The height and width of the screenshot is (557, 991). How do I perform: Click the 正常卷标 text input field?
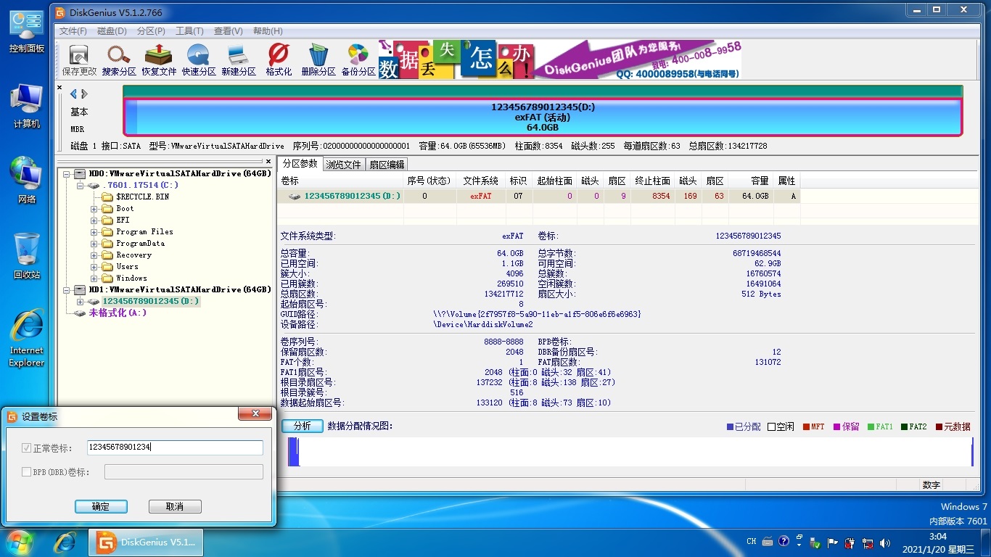pos(175,447)
